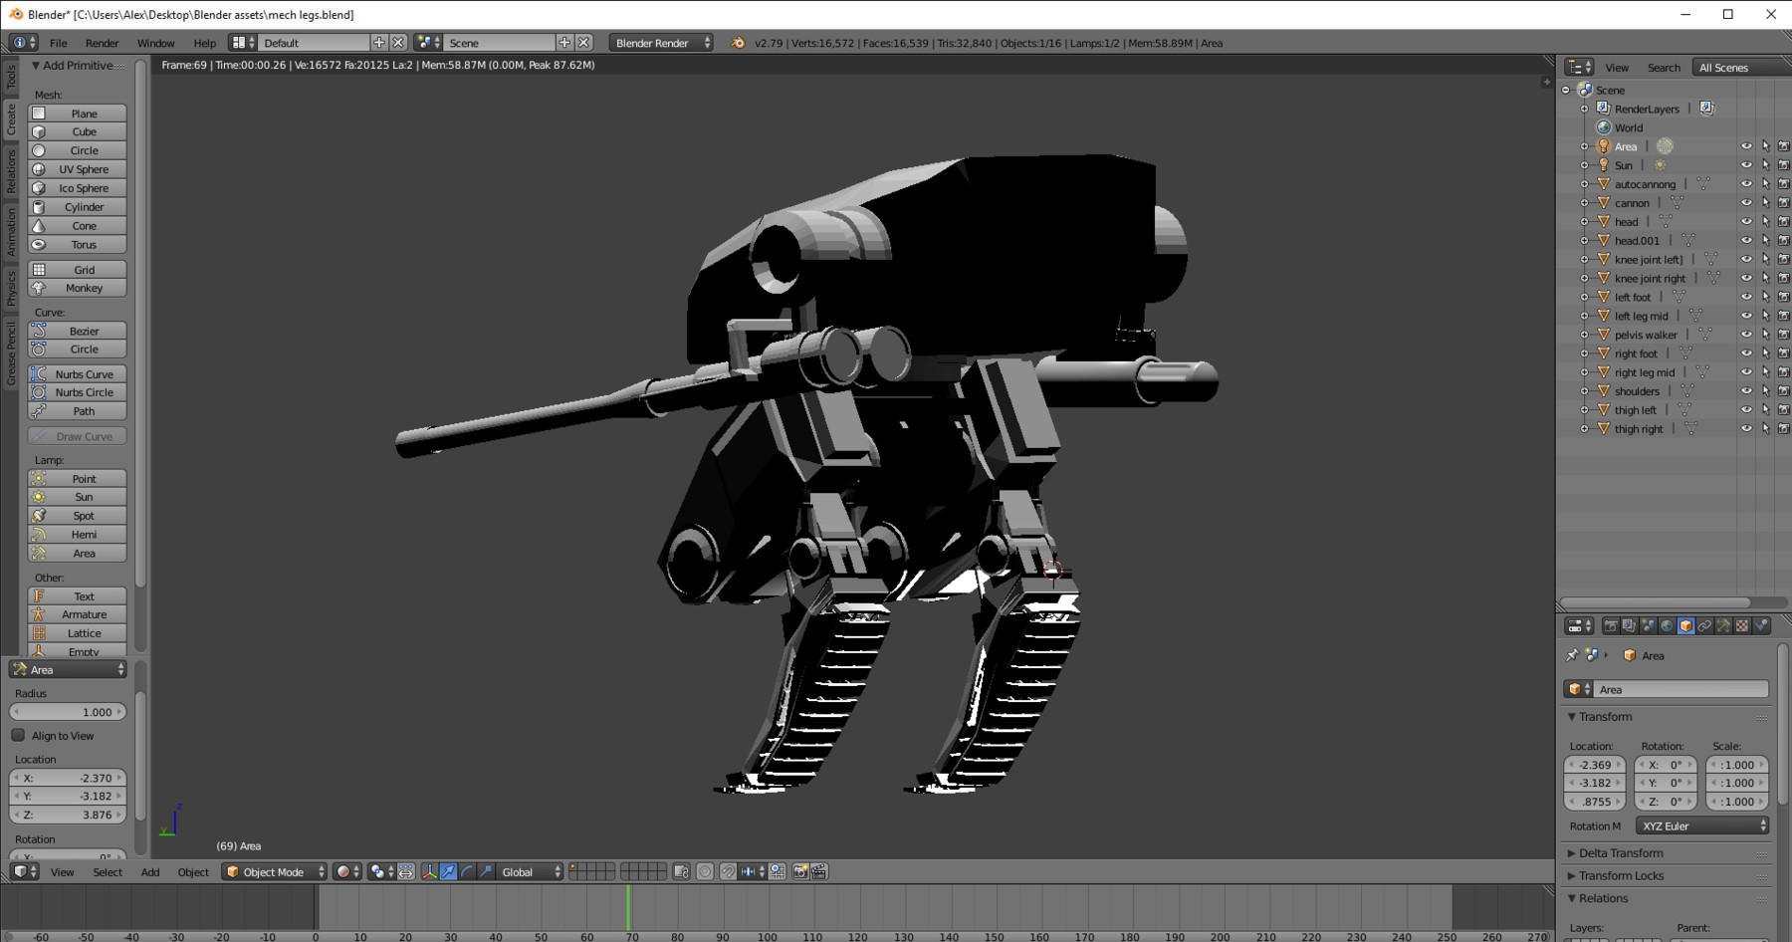The height and width of the screenshot is (942, 1792).
Task: Click the Radius value slider
Action: (68, 712)
